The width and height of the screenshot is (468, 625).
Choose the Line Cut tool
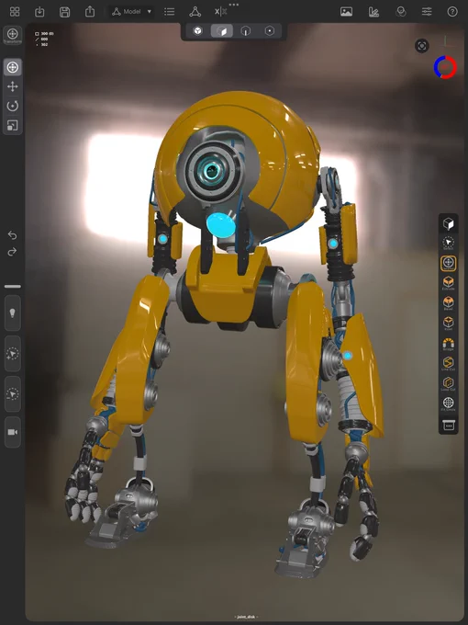(448, 364)
